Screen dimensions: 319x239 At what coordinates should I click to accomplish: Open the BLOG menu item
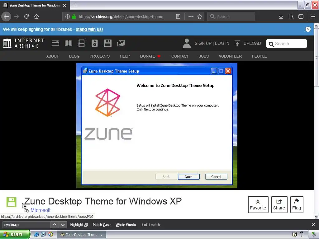coord(74,56)
